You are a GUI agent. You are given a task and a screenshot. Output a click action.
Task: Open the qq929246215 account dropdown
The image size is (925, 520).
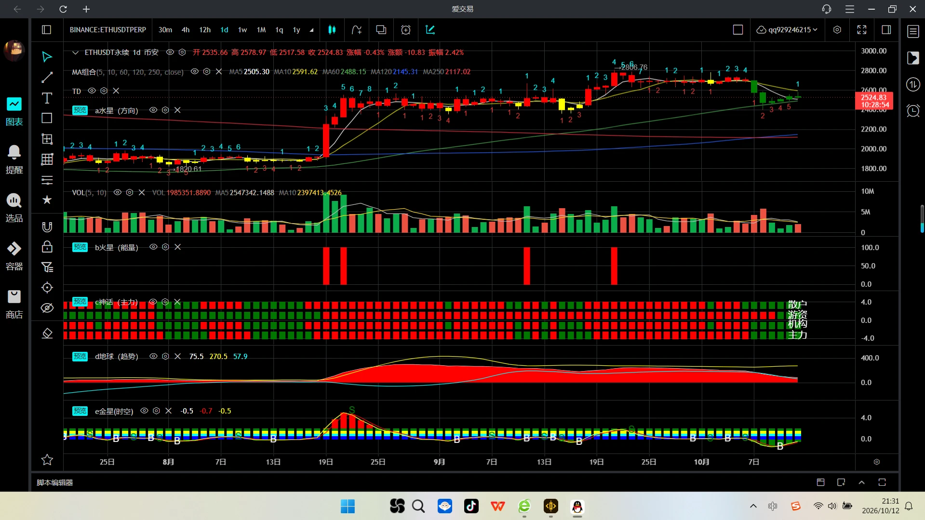coord(787,30)
